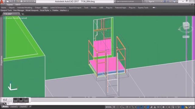Screen dimensions: 195x109
Task: Switch to the Layout2 tab
Action: click(x=23, y=106)
